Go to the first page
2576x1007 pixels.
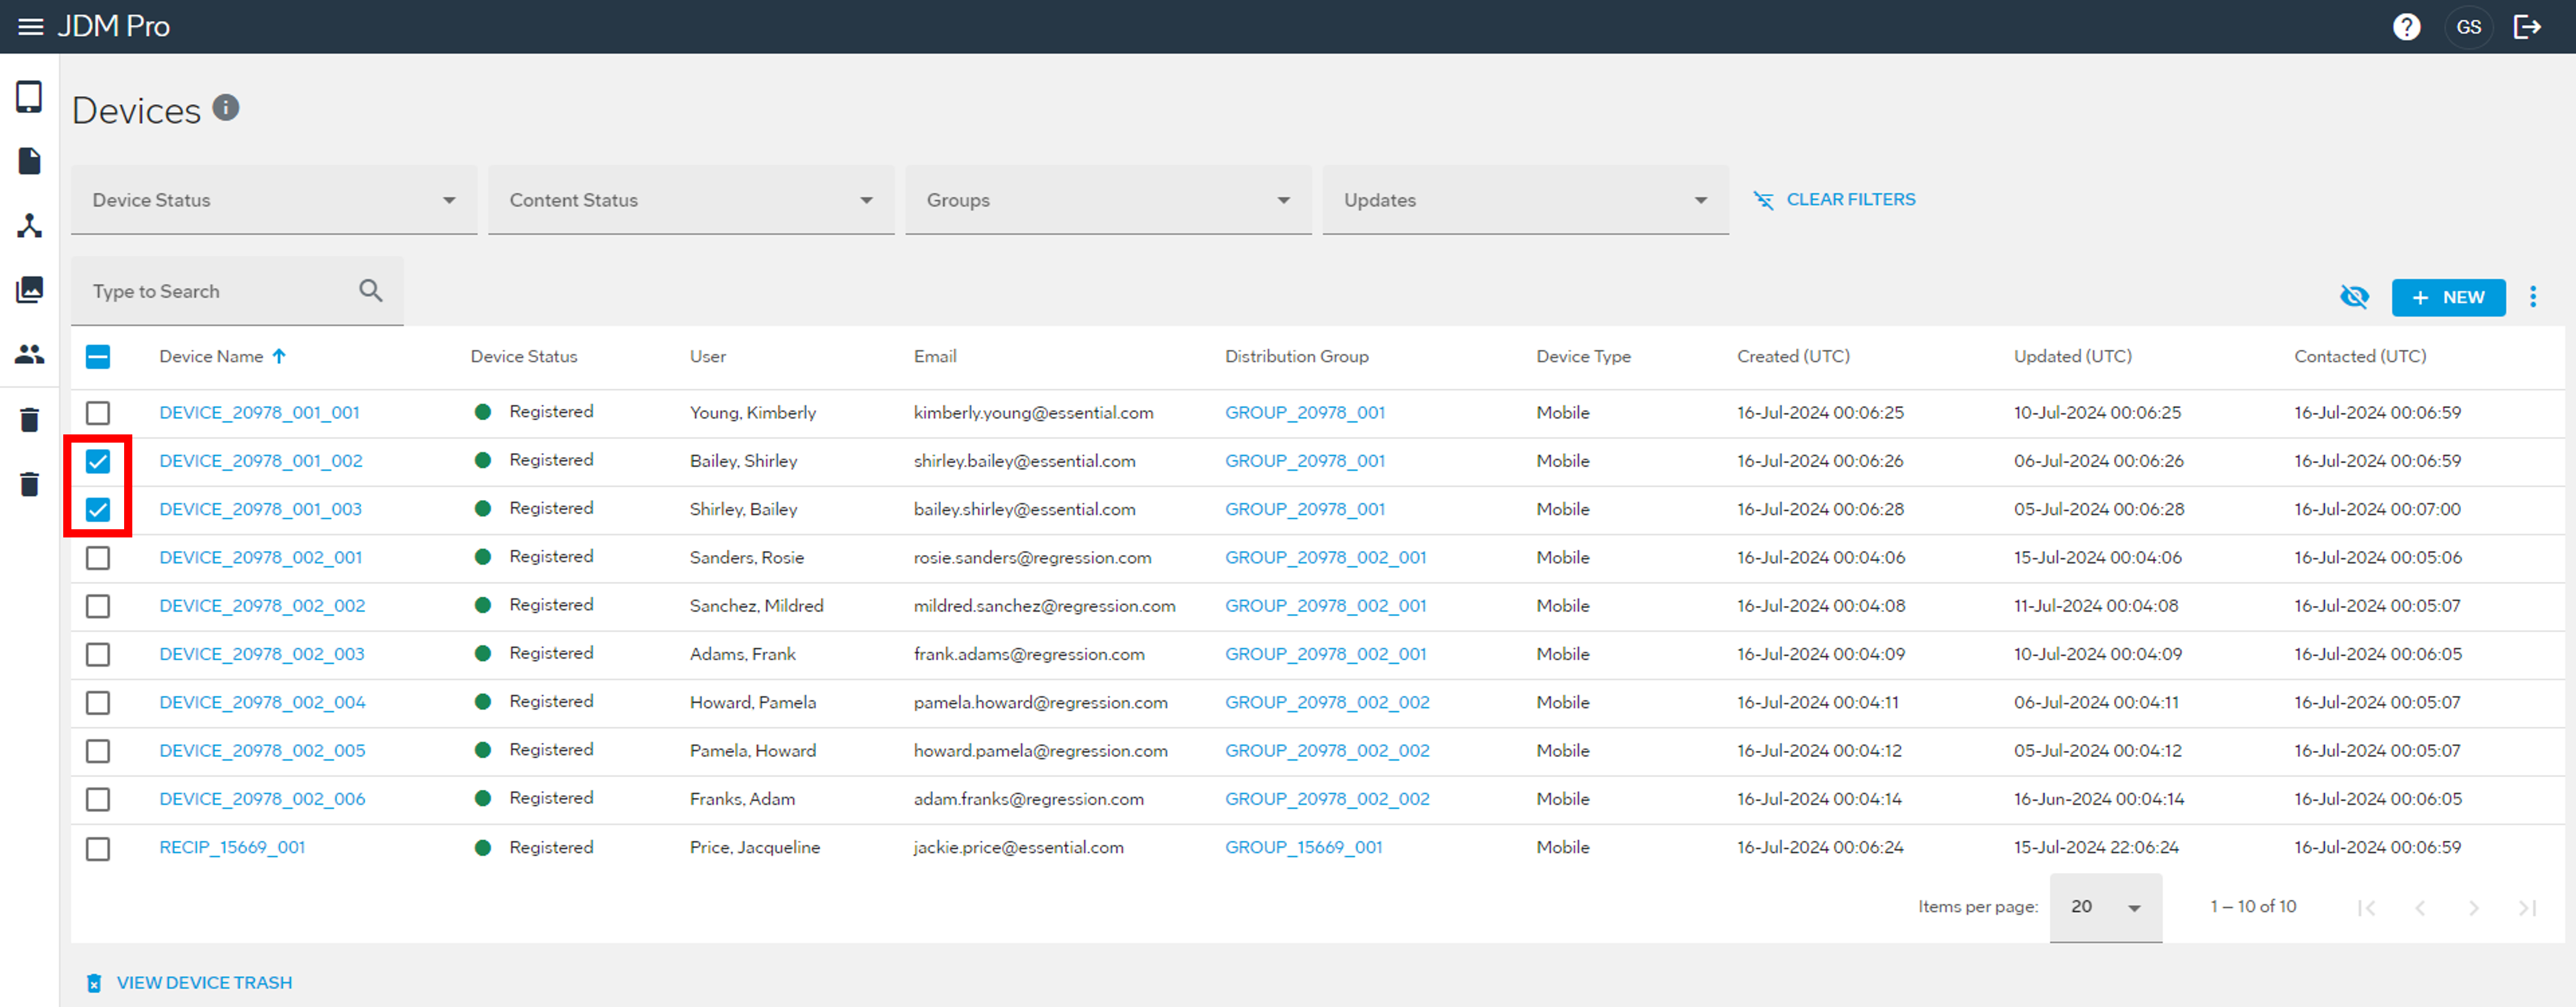coord(2366,908)
